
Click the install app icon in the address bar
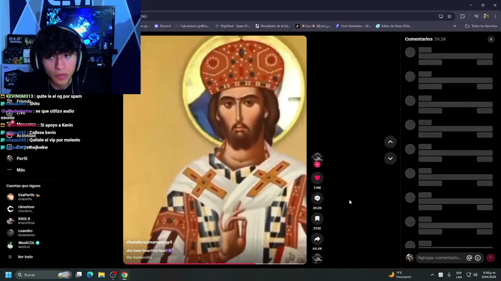click(x=441, y=16)
